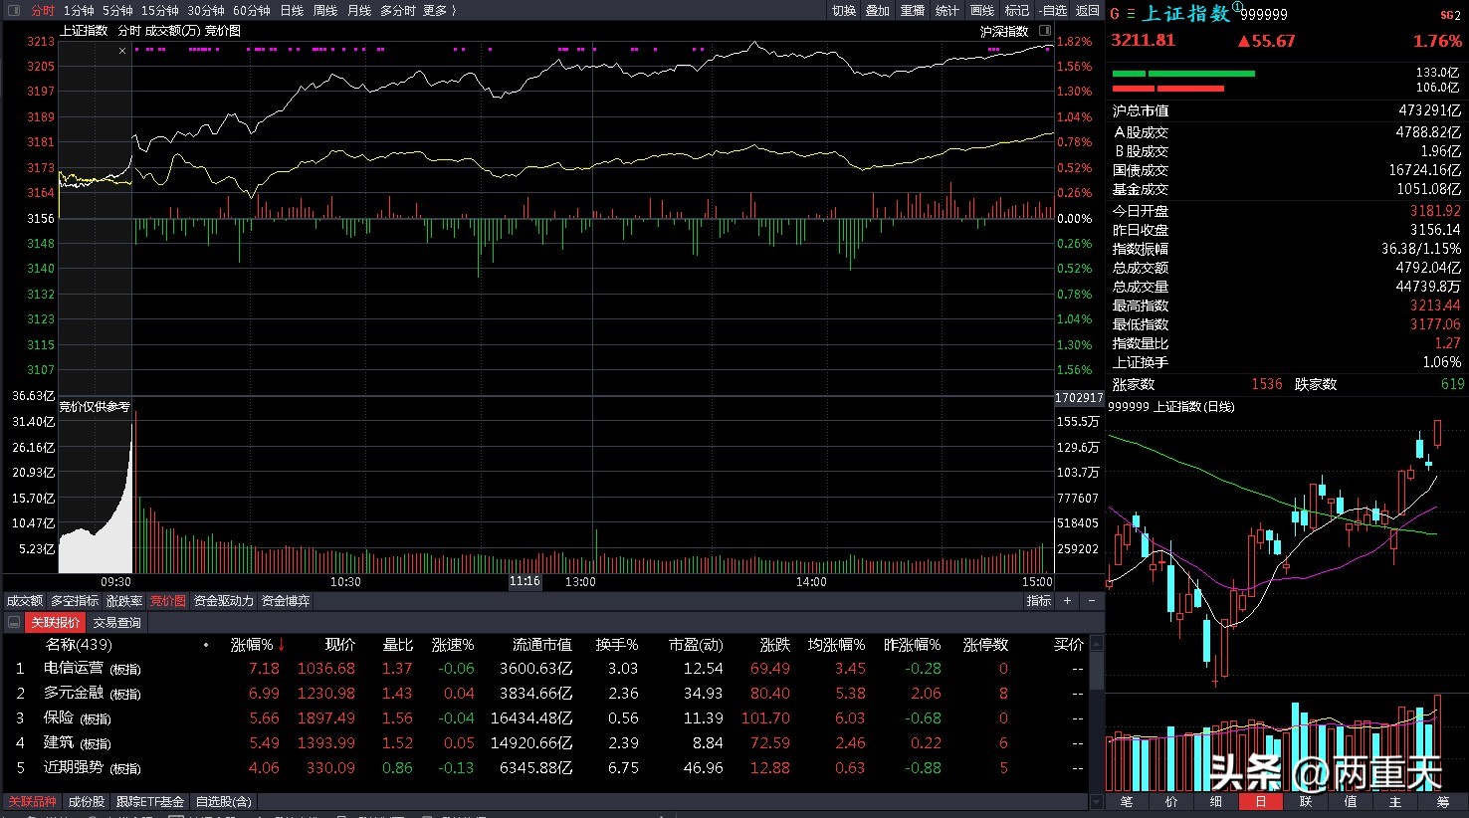Screen dimensions: 1469x818
Task: Click the square icon next to 沪深指数
Action: click(x=1044, y=31)
